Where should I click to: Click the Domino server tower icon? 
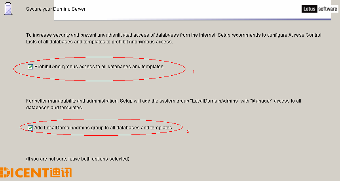pyautogui.click(x=8, y=9)
